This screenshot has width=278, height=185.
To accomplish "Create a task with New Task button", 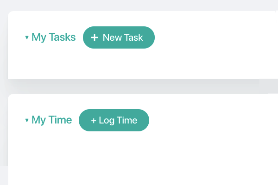I will coord(119,37).
